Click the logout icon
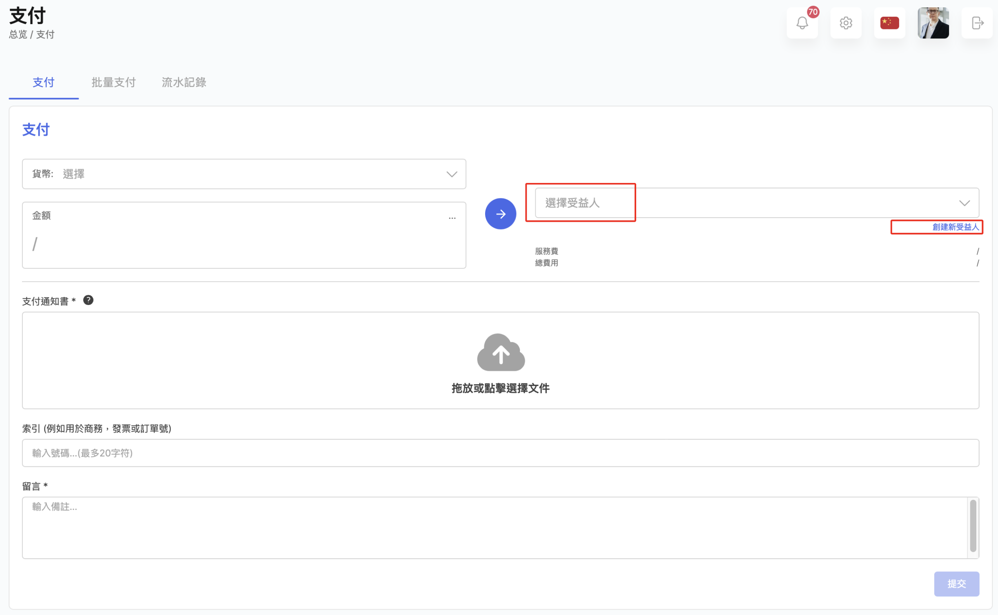Image resolution: width=998 pixels, height=615 pixels. coord(977,23)
